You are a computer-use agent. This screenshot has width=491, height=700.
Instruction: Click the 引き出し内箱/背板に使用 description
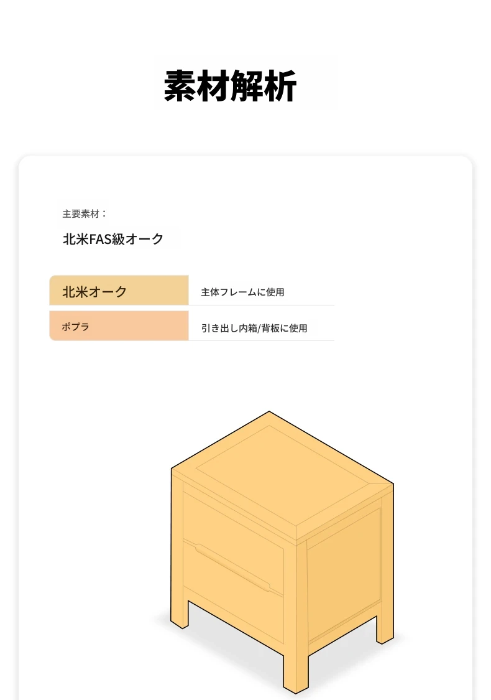click(254, 328)
